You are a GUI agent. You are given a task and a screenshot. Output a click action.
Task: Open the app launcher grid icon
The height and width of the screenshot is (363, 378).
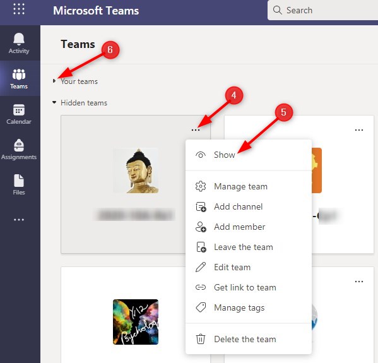tap(19, 9)
